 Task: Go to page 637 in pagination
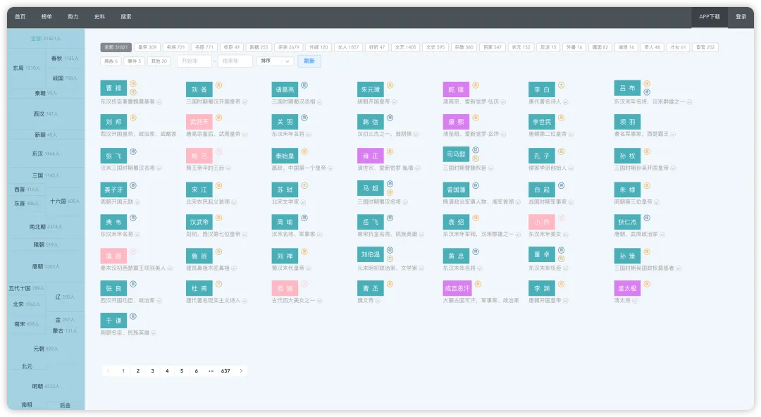point(225,371)
